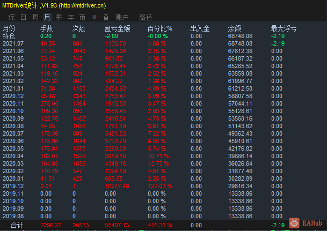Click lots value 275.00

(x=49, y=103)
